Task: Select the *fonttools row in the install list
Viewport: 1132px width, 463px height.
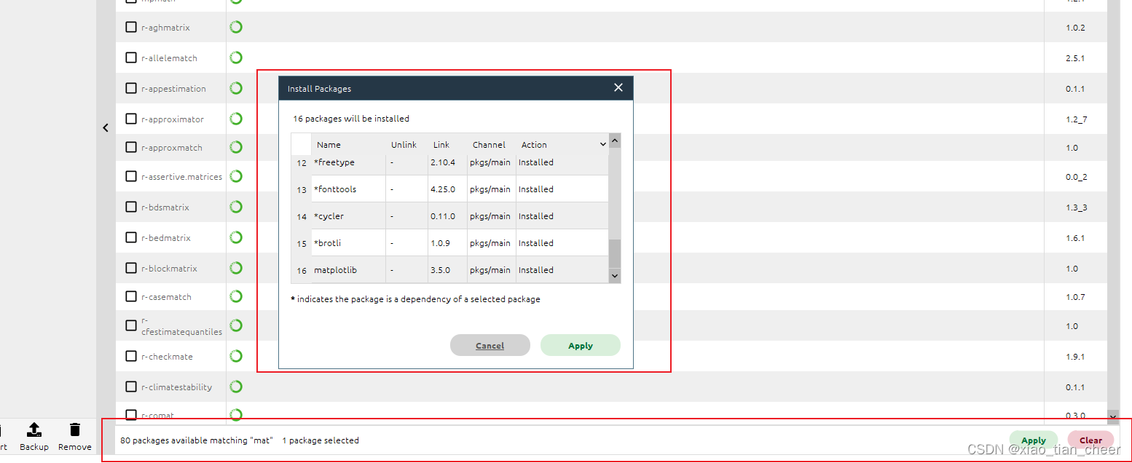Action: [x=449, y=189]
